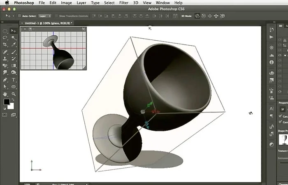Open the Swatches palette panel icon
Screen dimensions: 288x185
(x=272, y=73)
